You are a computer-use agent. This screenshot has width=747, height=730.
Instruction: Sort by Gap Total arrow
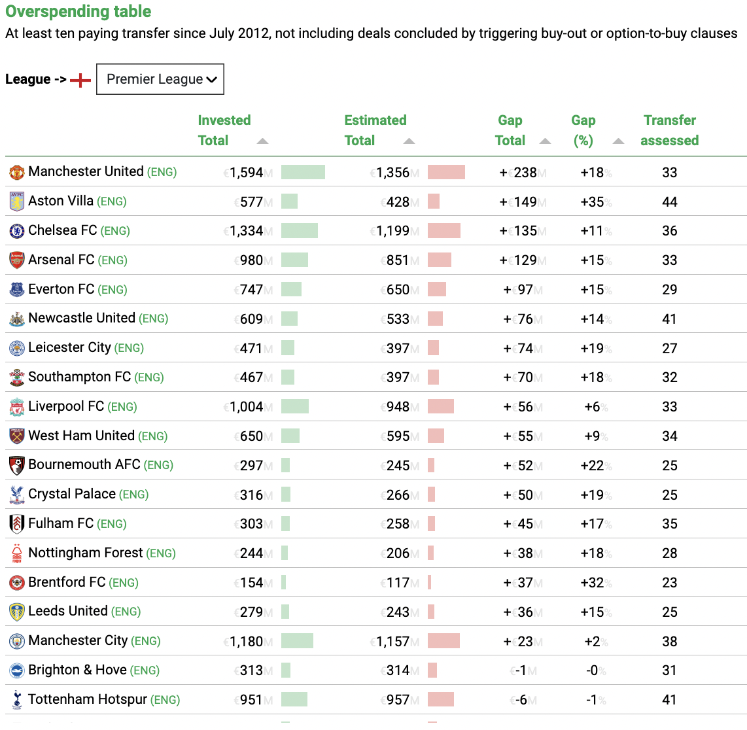pyautogui.click(x=545, y=141)
